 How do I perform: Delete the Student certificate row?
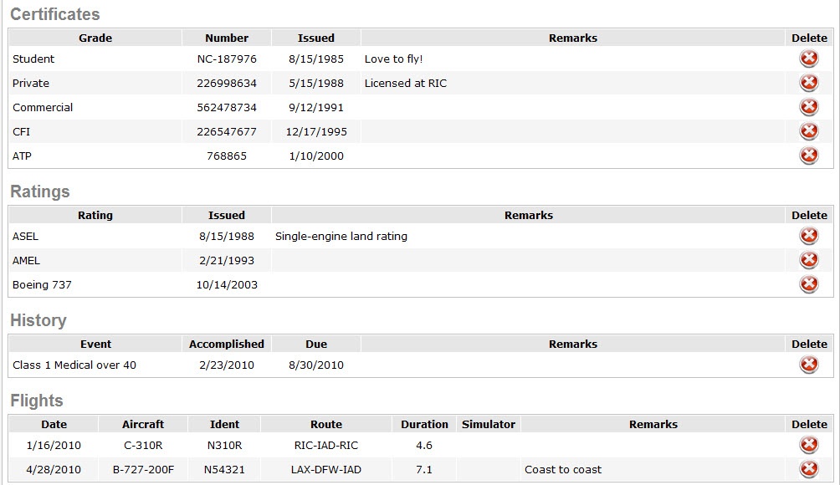point(809,59)
